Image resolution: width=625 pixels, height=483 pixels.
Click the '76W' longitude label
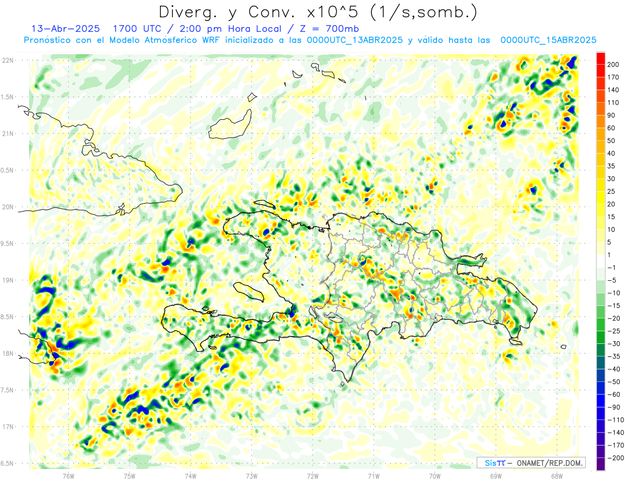click(x=68, y=476)
